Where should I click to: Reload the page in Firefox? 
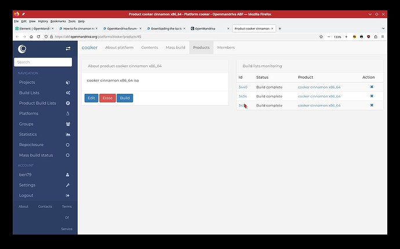point(38,36)
